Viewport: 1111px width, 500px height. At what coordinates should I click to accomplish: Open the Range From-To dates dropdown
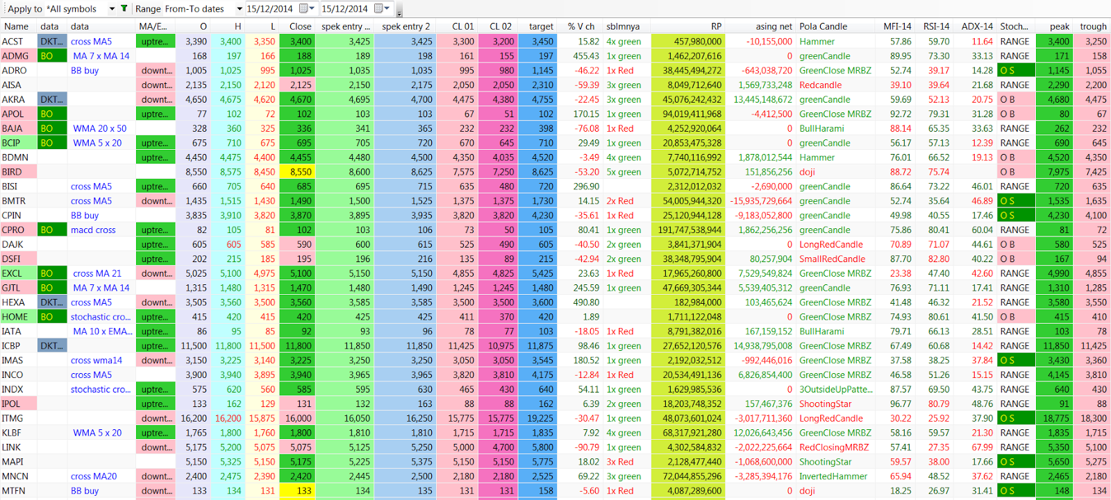[x=240, y=9]
